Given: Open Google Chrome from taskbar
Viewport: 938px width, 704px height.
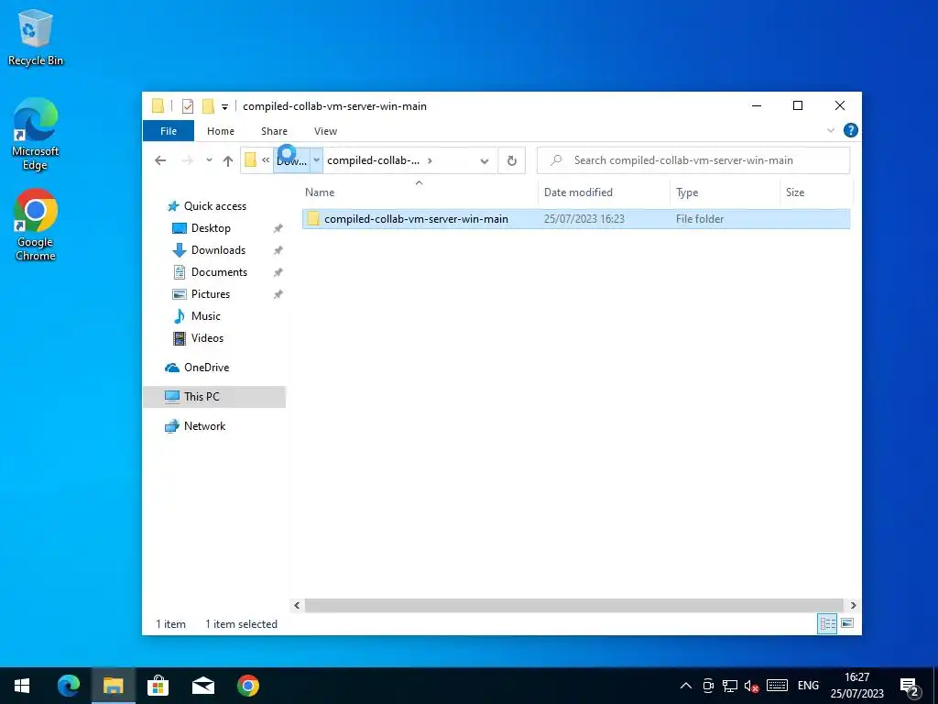Looking at the screenshot, I should click(x=248, y=686).
